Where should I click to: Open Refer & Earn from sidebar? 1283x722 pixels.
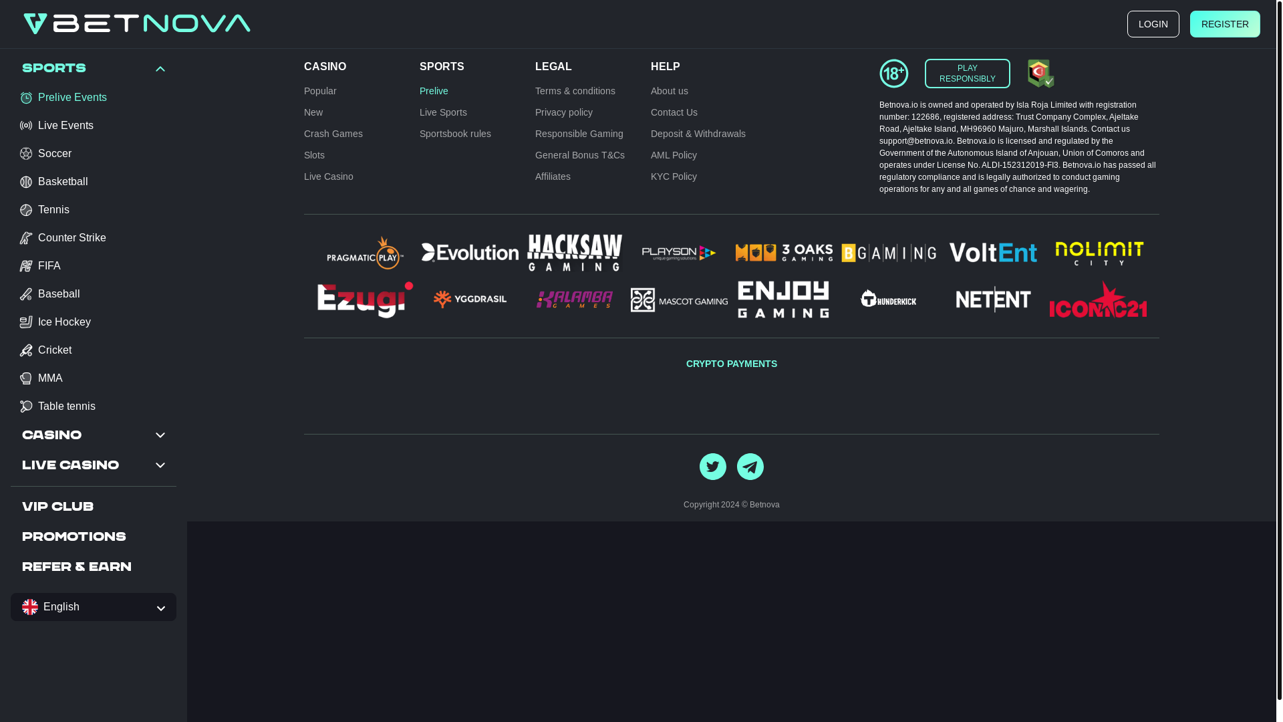[77, 567]
